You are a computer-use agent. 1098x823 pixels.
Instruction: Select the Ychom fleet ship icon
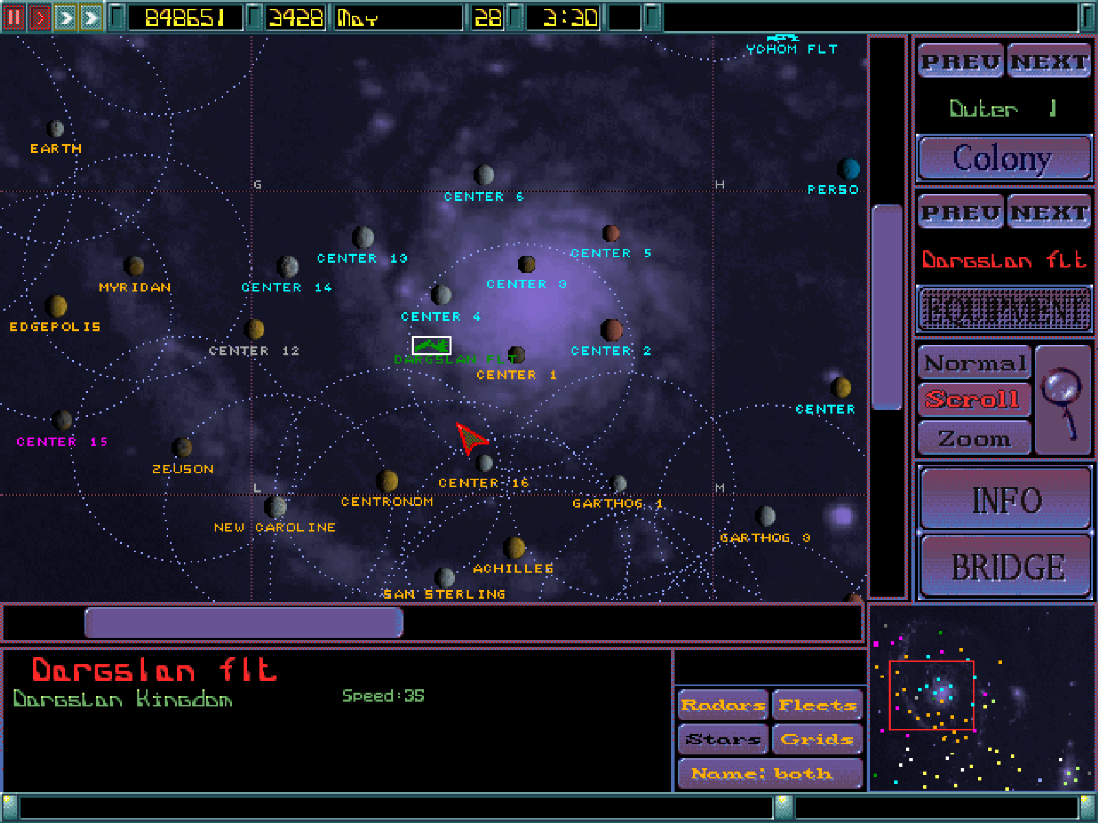point(782,38)
